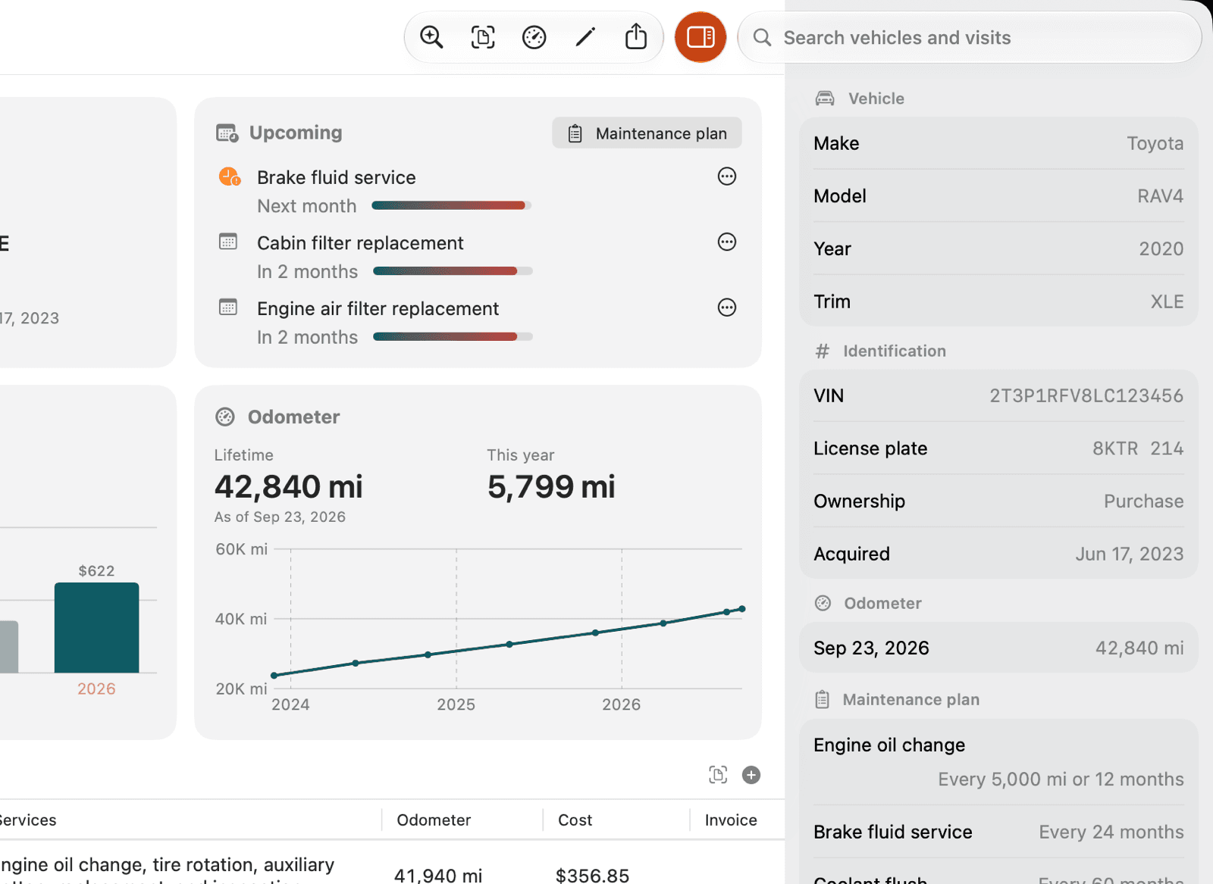This screenshot has width=1213, height=884.
Task: Open the Maintenance plan button
Action: coord(647,133)
